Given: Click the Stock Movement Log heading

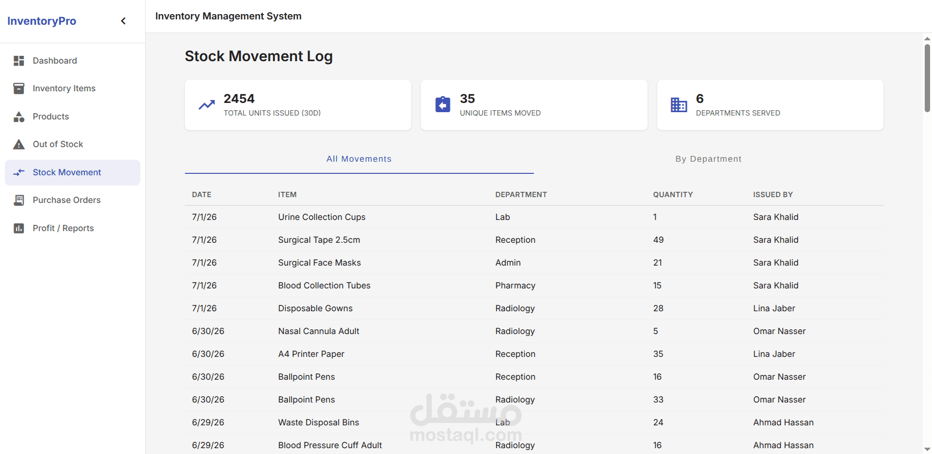Looking at the screenshot, I should pyautogui.click(x=259, y=56).
